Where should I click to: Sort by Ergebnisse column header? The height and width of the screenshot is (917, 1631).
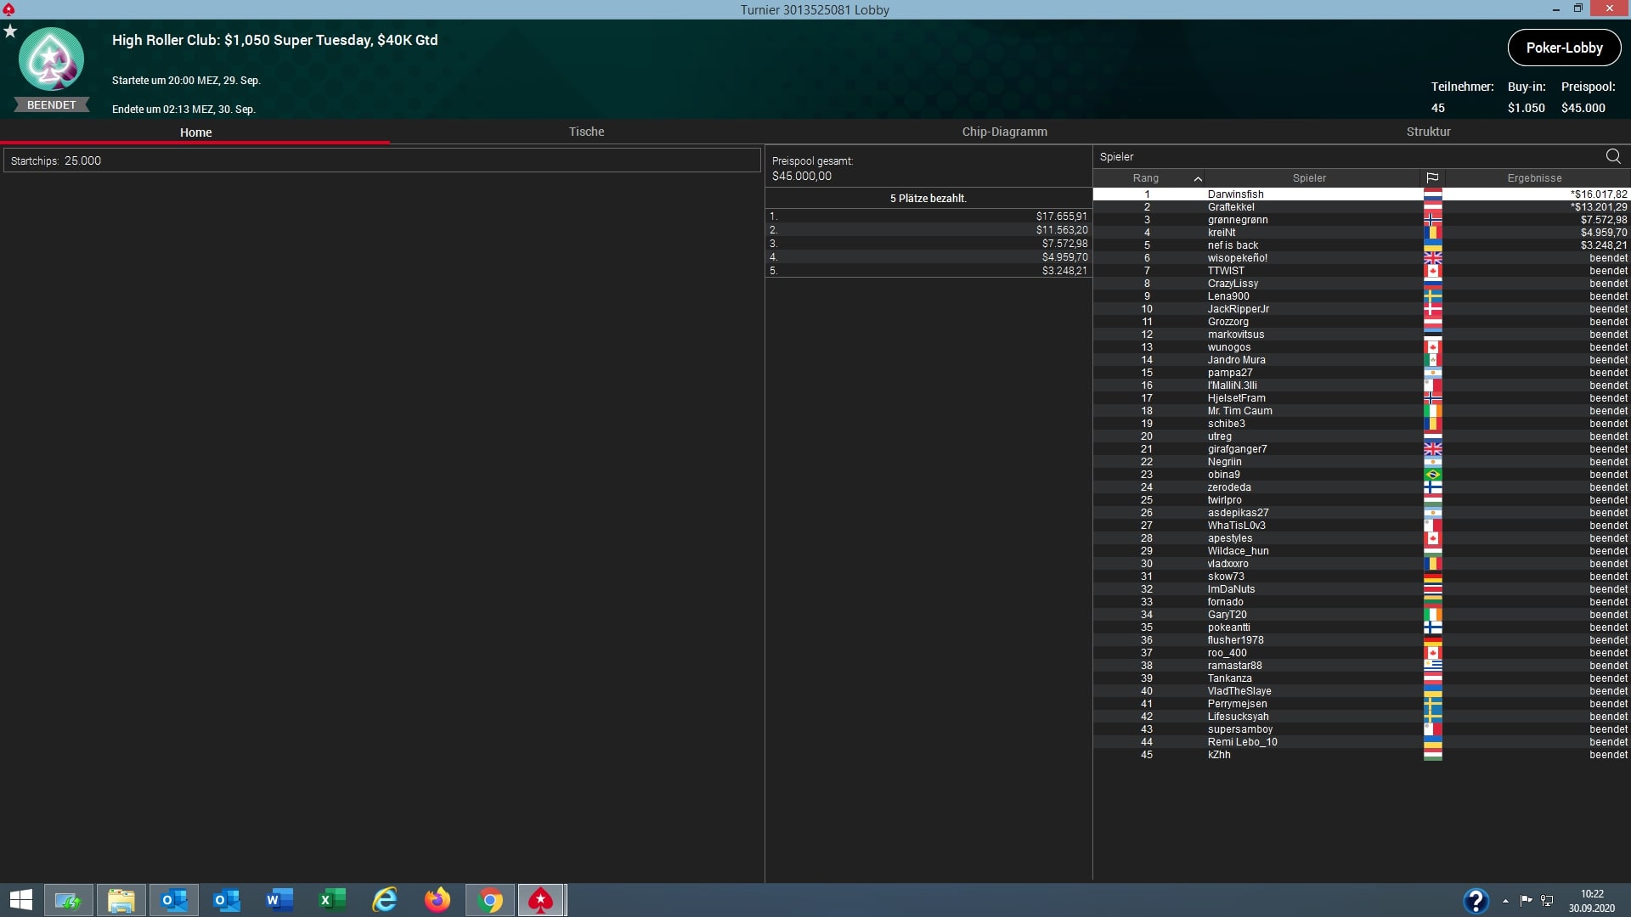coord(1534,178)
